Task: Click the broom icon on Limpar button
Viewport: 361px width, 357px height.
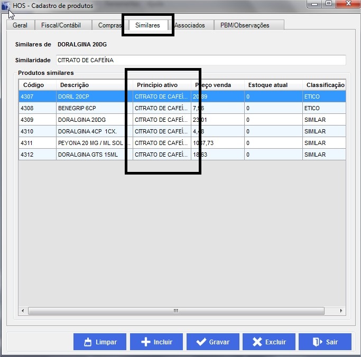Action: click(x=88, y=342)
